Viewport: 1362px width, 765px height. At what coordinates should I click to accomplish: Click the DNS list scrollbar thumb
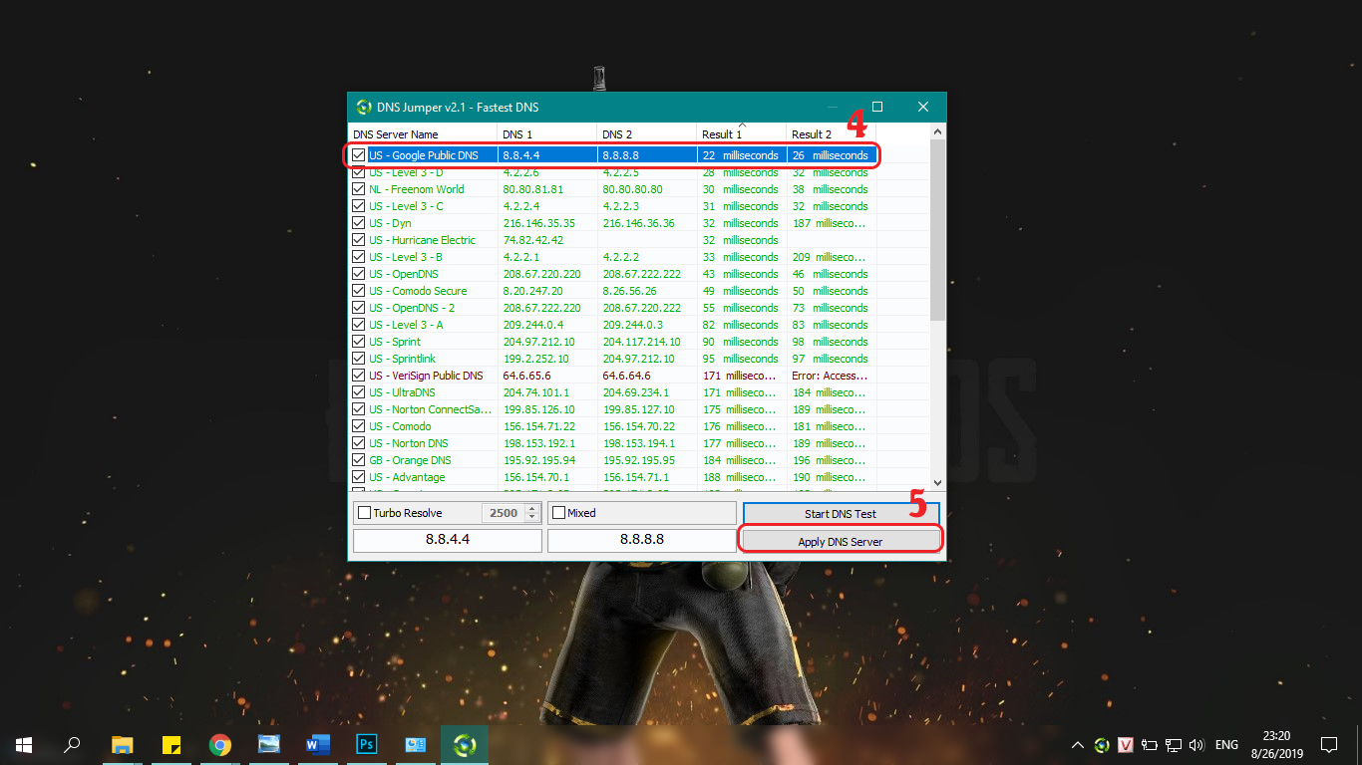[938, 230]
